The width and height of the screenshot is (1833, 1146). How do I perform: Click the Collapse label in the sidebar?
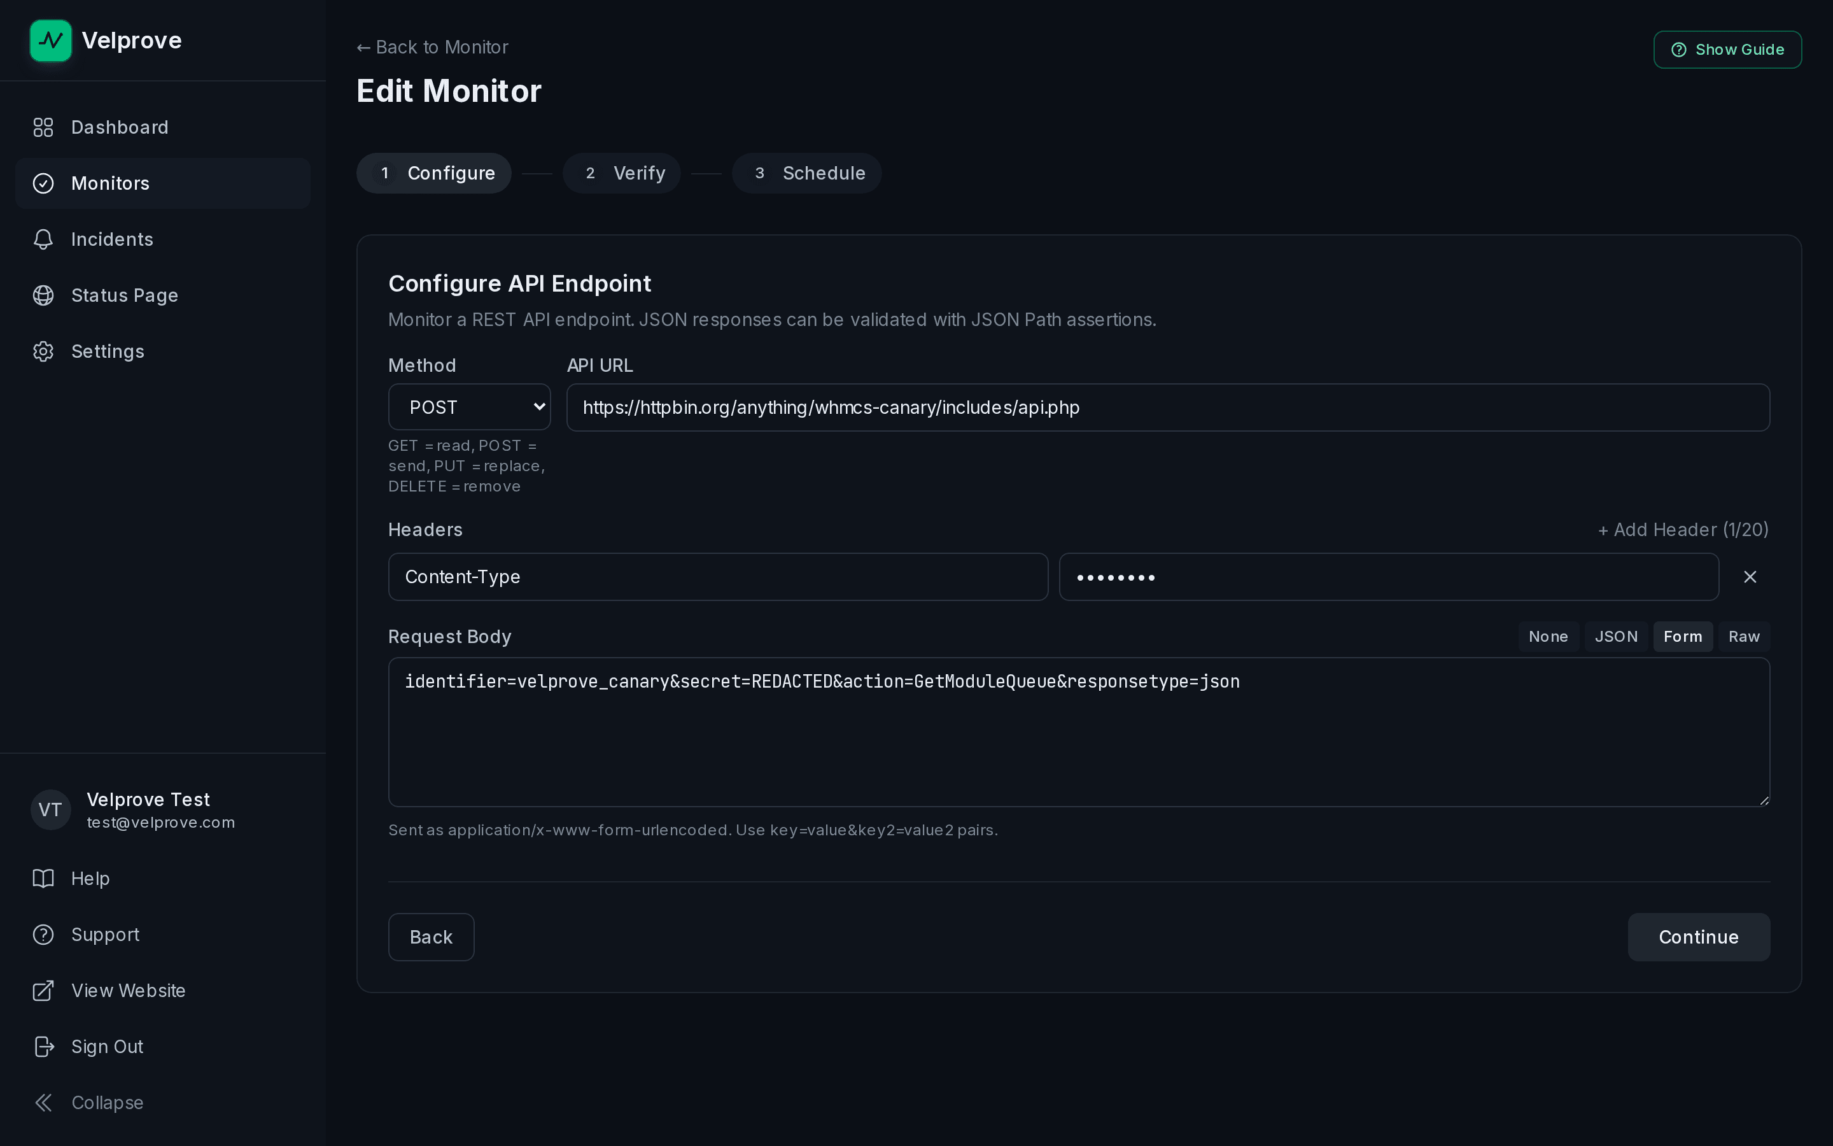tap(107, 1103)
